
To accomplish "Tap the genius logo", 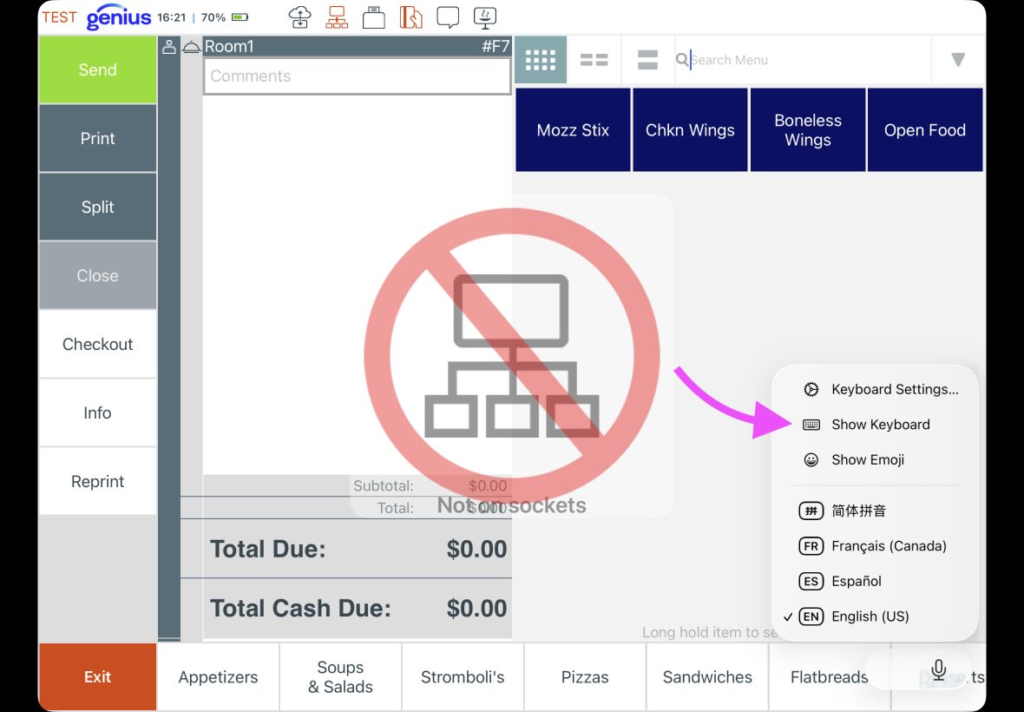I will [x=119, y=17].
